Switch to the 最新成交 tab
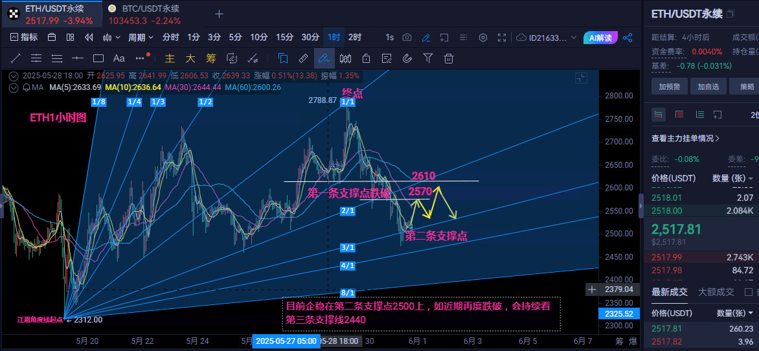This screenshot has width=759, height=351. pos(670,291)
